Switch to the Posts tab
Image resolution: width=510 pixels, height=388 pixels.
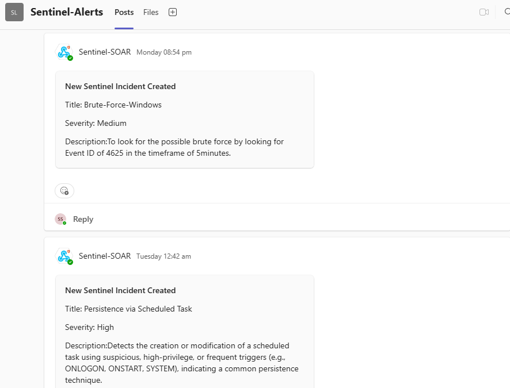(124, 12)
